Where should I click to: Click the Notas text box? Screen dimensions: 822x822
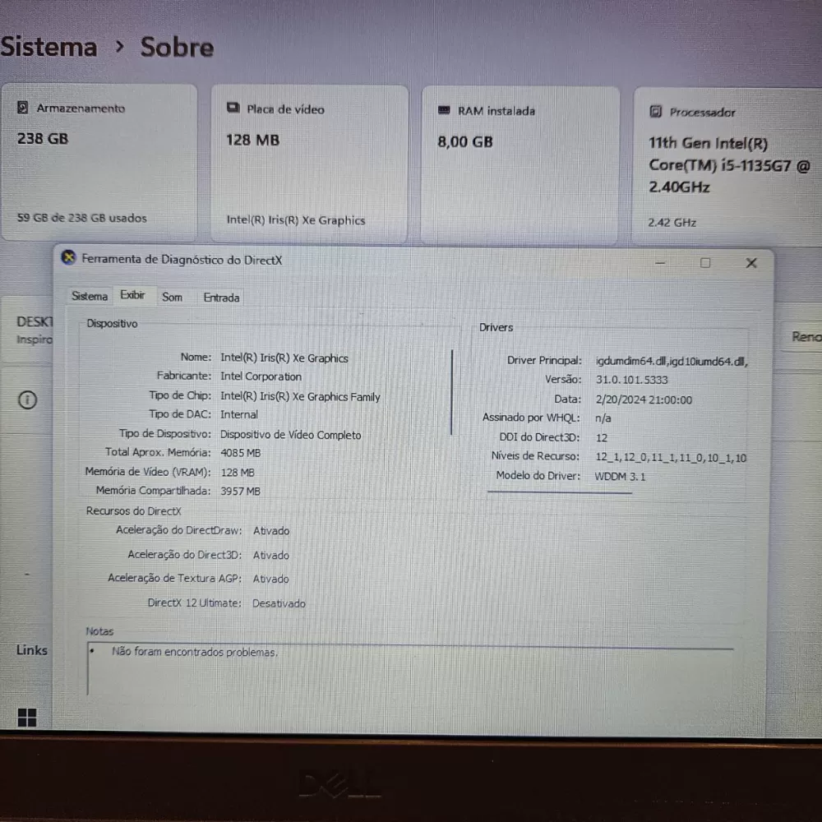pyautogui.click(x=410, y=669)
